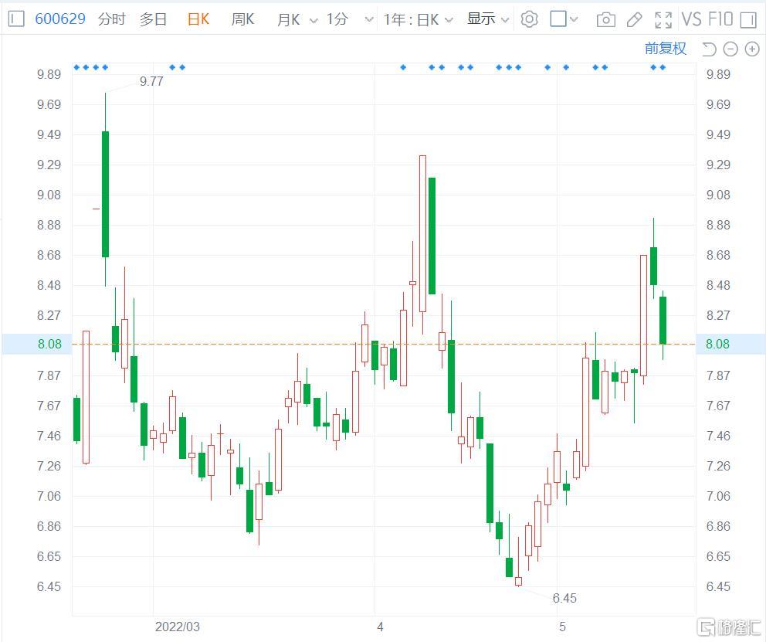This screenshot has width=766, height=642.
Task: Expand the dropdown arrow next to 1分
Action: (369, 20)
